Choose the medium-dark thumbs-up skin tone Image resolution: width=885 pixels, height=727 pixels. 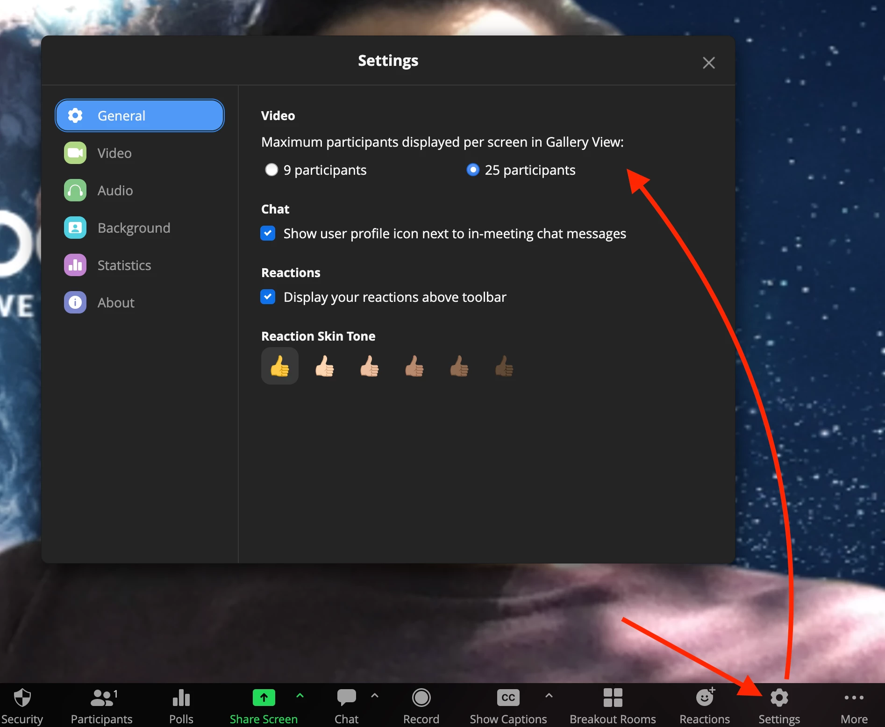(459, 366)
